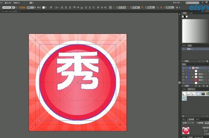Click the horizontal distribute left icon
The height and width of the screenshot is (138, 209).
coord(98,8)
